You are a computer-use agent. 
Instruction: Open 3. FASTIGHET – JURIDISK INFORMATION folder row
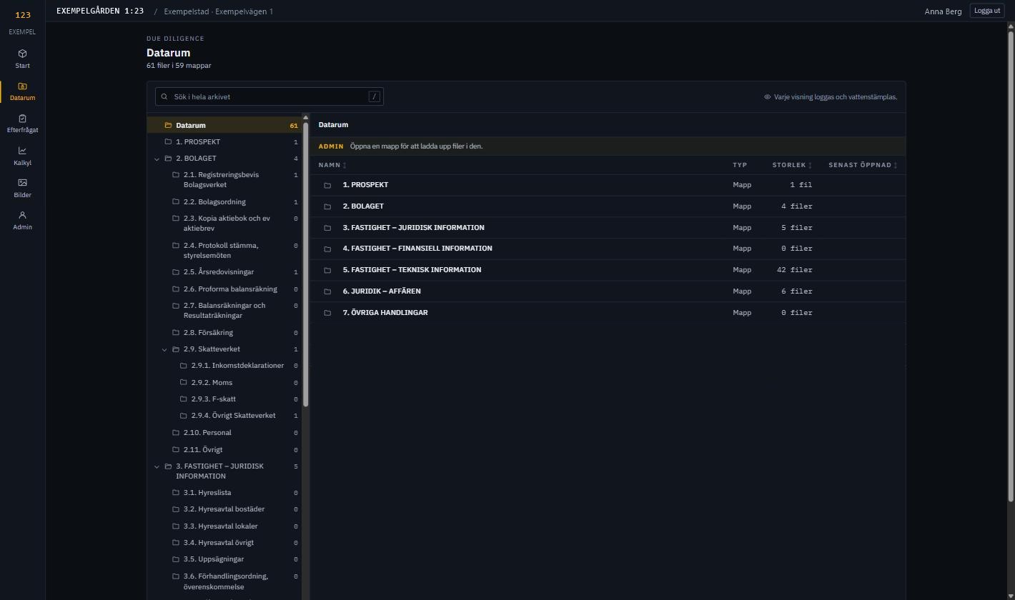608,228
